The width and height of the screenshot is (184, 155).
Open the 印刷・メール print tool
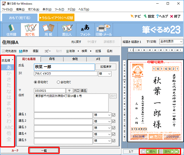point(104,30)
